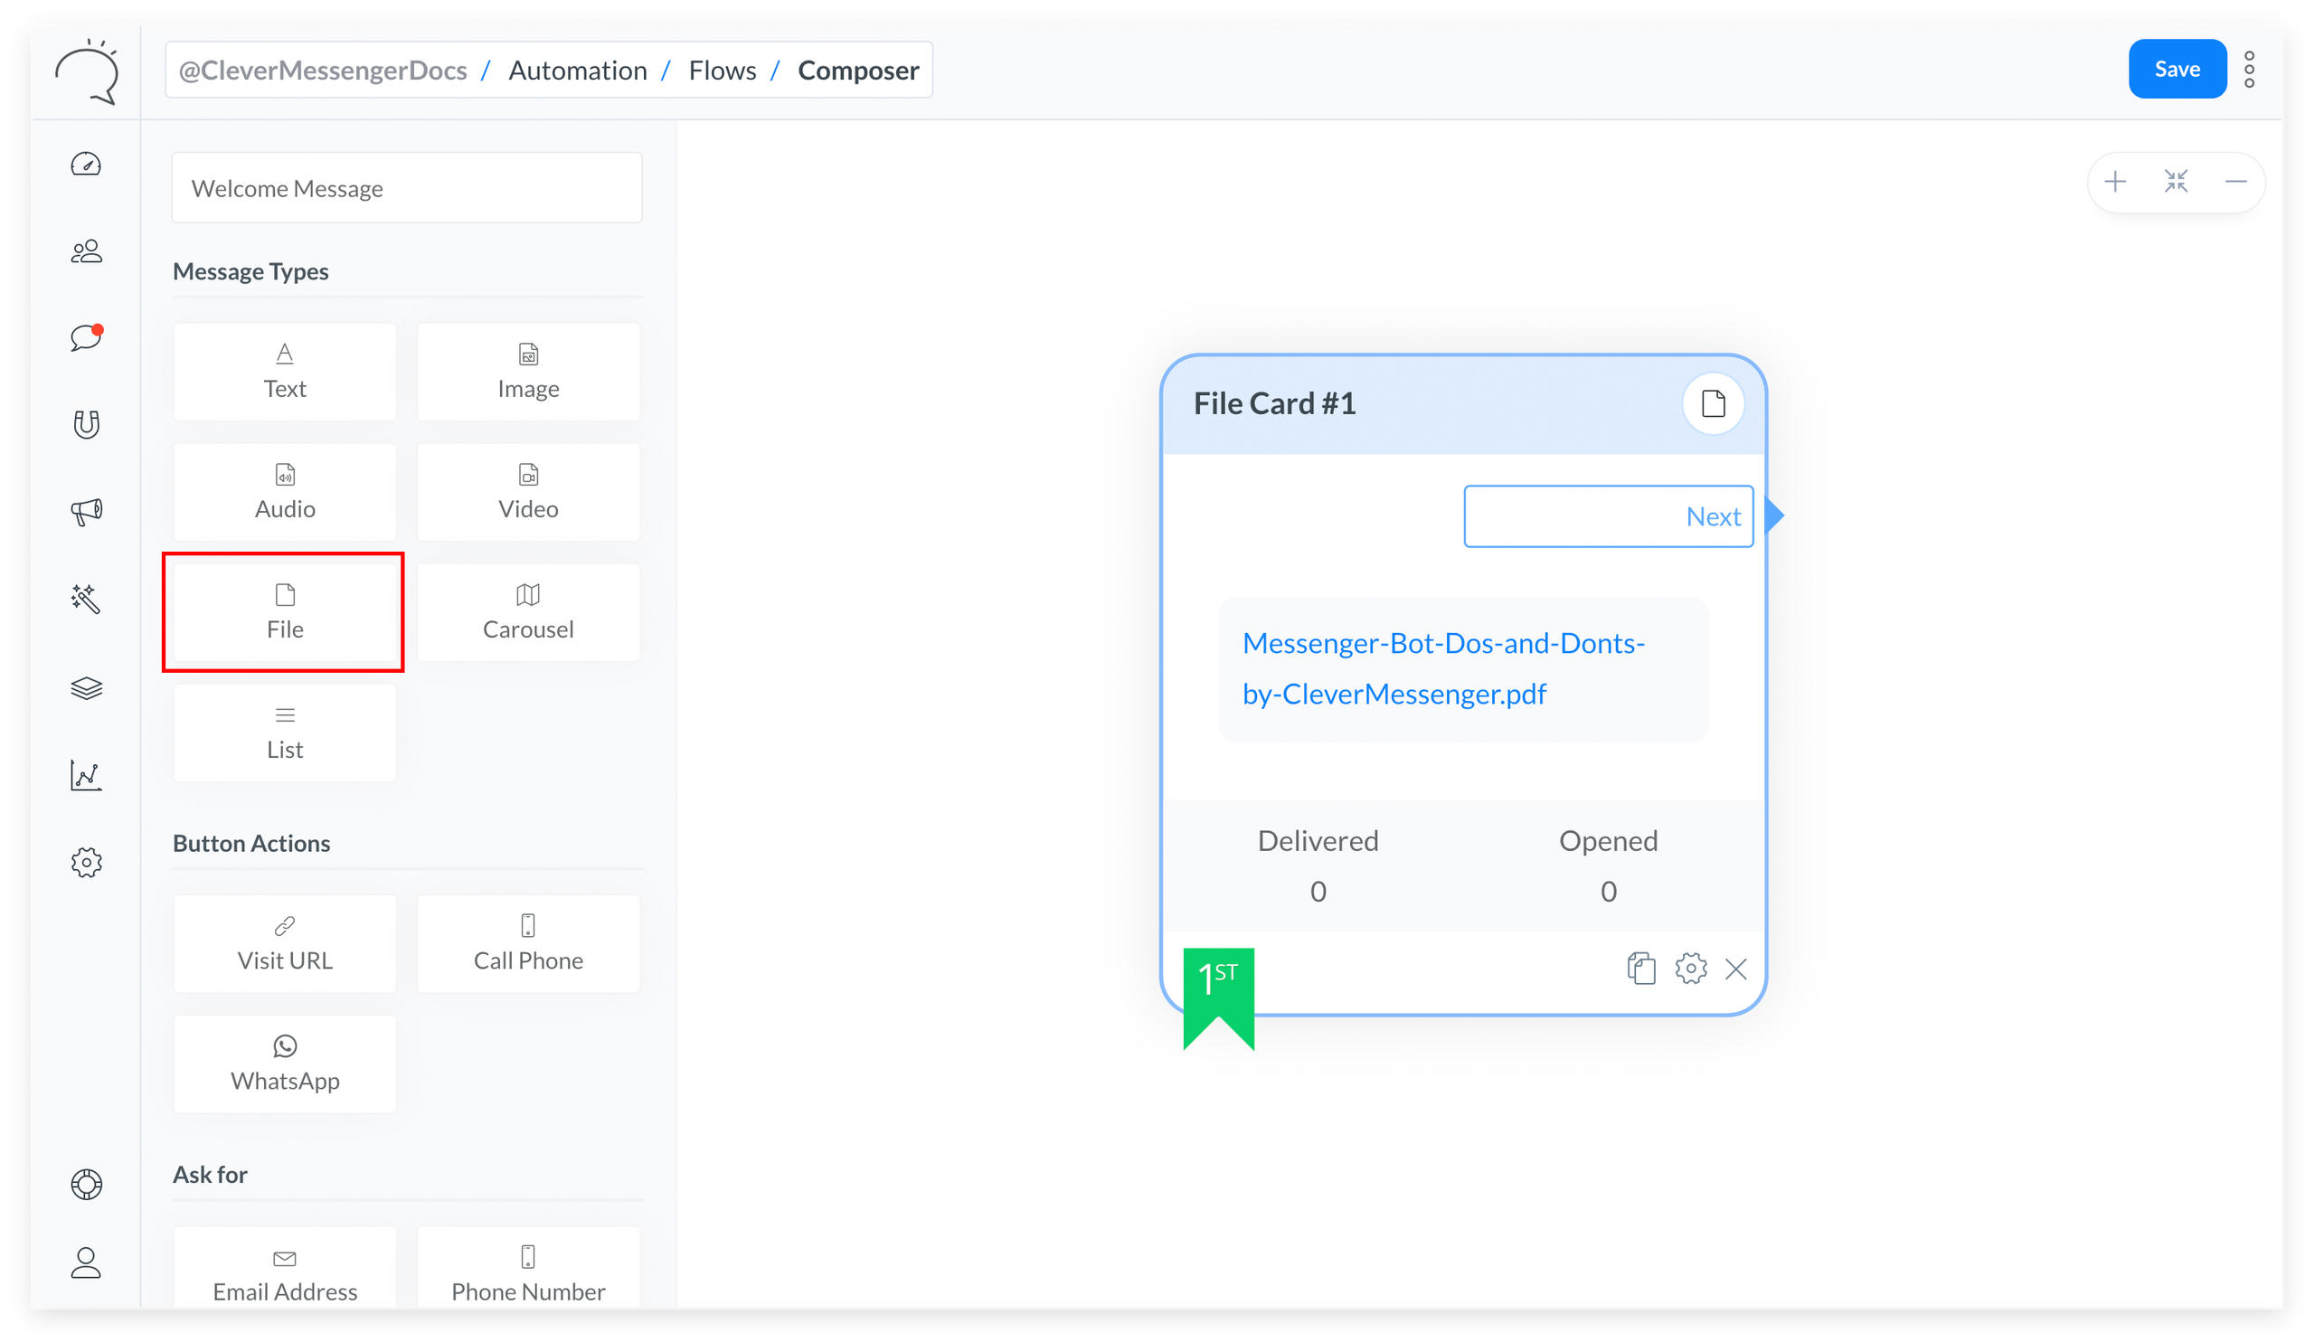
Task: Duplicate File Card #1 with copy icon
Action: click(1640, 969)
